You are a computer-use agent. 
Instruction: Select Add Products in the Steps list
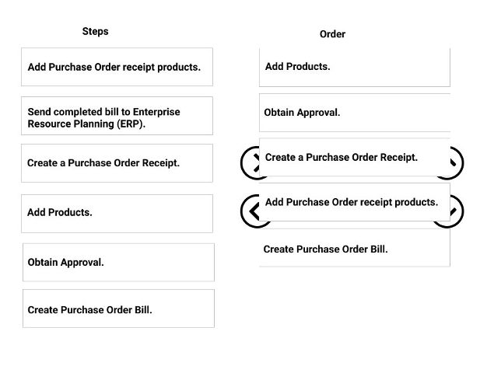click(x=117, y=214)
